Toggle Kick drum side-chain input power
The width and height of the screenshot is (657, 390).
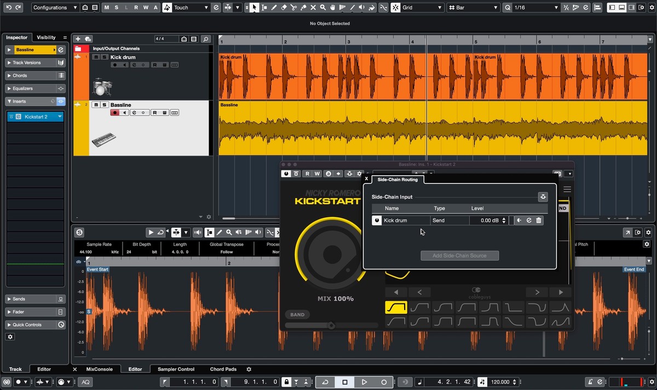pos(377,220)
